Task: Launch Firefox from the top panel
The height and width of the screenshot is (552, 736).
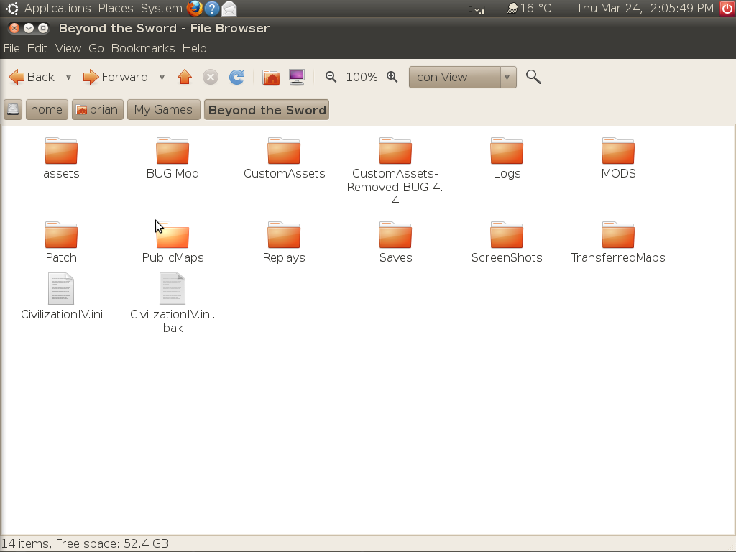Action: point(194,9)
